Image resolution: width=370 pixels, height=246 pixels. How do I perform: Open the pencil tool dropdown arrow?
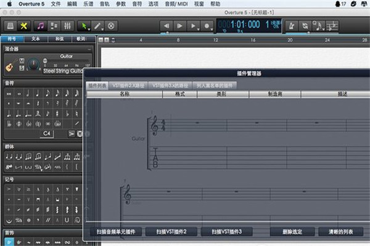(x=102, y=30)
